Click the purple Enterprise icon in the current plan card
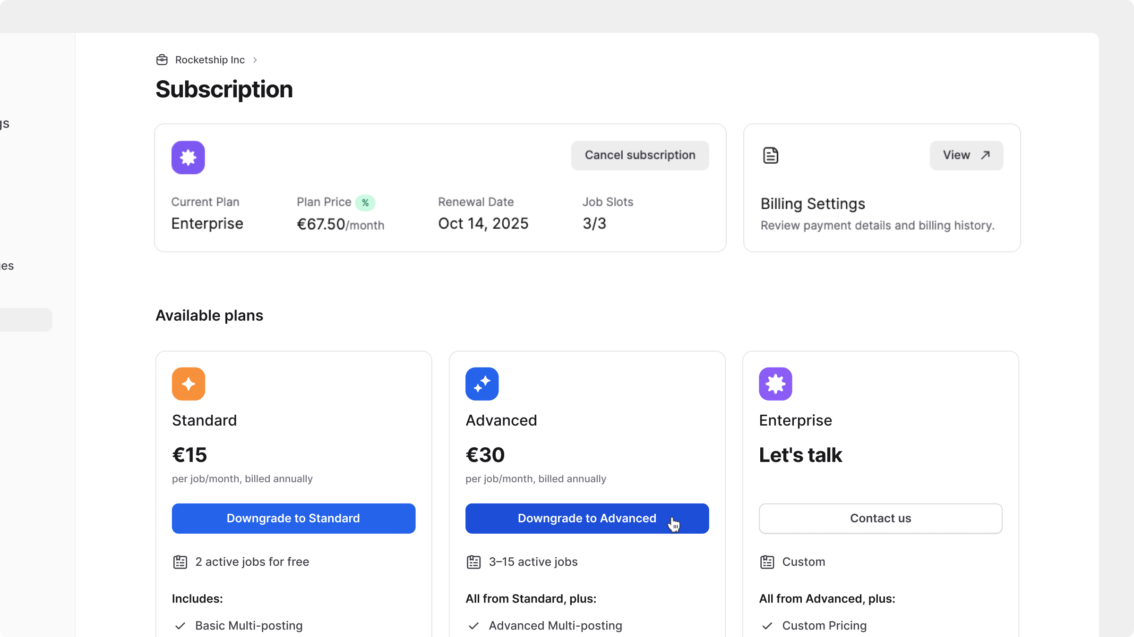Image resolution: width=1134 pixels, height=637 pixels. (188, 158)
